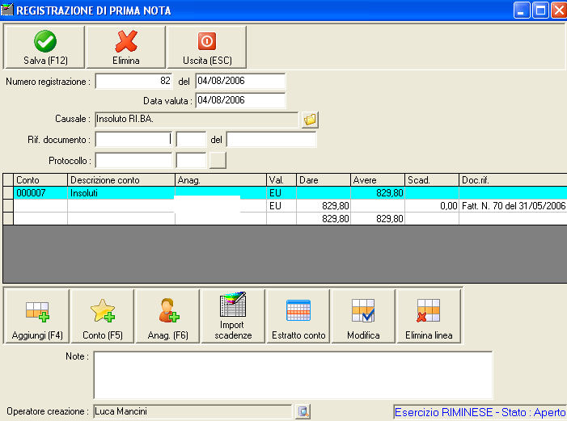
Task: Click the application icon in title bar
Action: pos(6,10)
